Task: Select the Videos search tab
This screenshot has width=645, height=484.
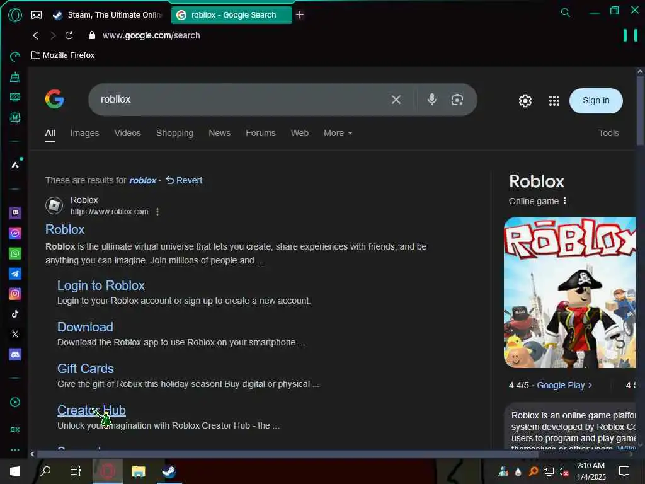Action: click(x=127, y=133)
